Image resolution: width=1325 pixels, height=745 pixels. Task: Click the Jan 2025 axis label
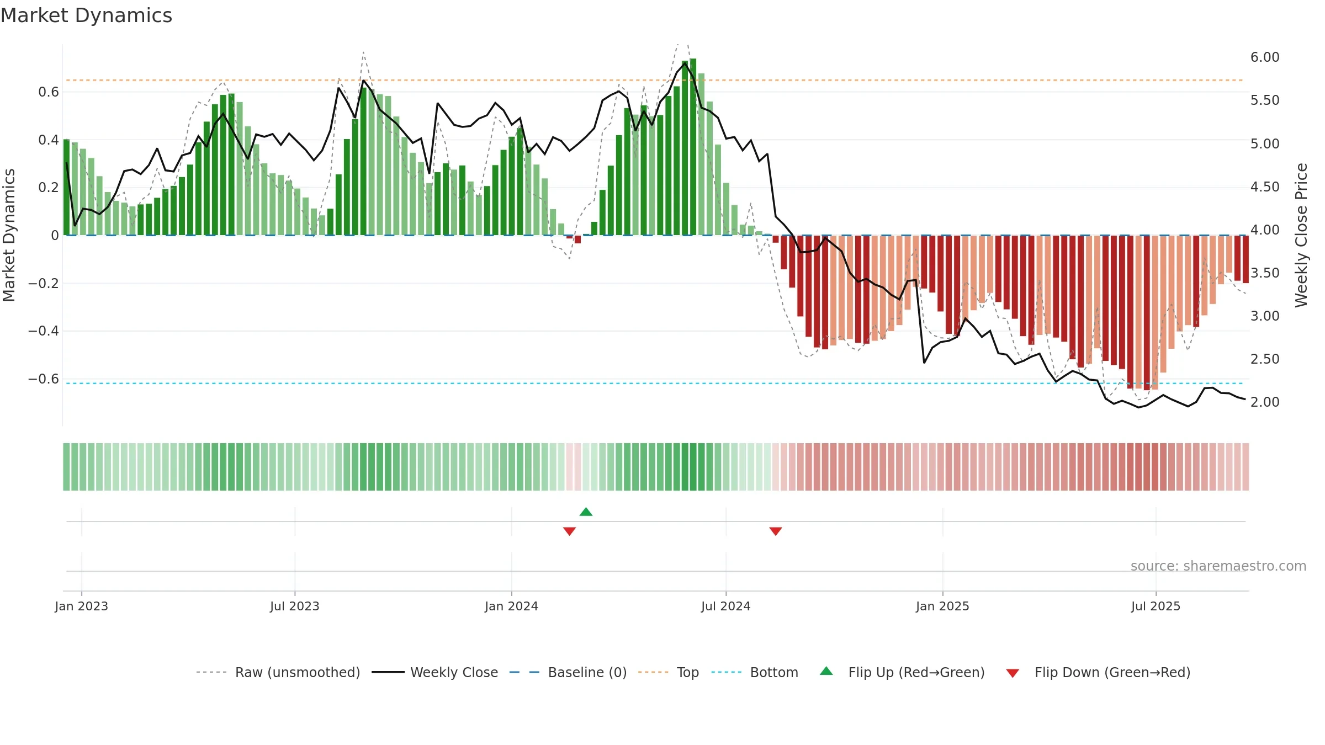(942, 606)
